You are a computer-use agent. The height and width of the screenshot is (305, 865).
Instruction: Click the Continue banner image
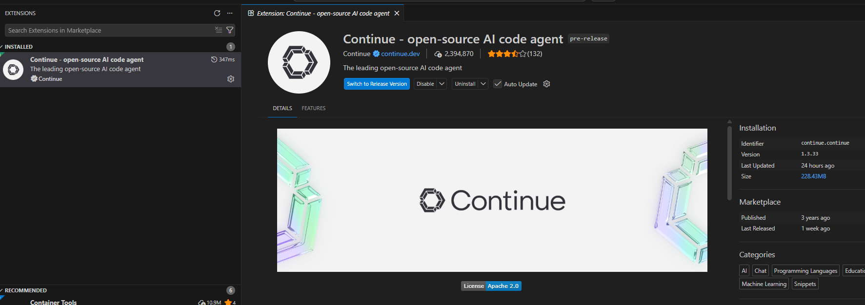(x=492, y=200)
